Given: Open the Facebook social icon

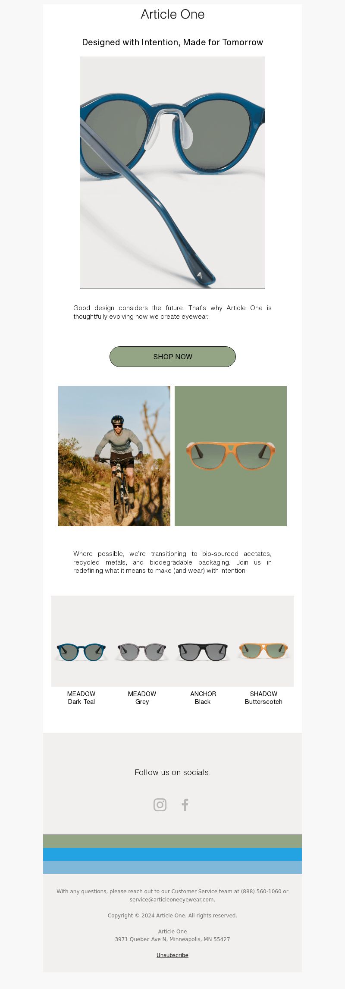Looking at the screenshot, I should pos(185,805).
